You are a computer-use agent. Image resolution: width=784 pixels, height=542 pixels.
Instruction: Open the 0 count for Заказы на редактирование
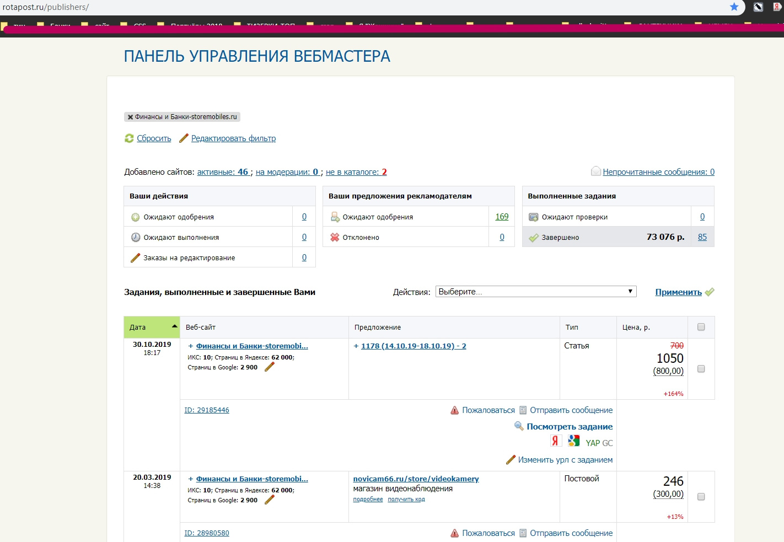(x=304, y=257)
